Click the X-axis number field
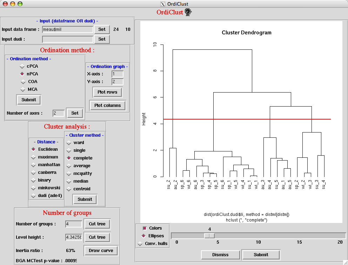Screen dimensions: 348x265 pyautogui.click(x=117, y=74)
